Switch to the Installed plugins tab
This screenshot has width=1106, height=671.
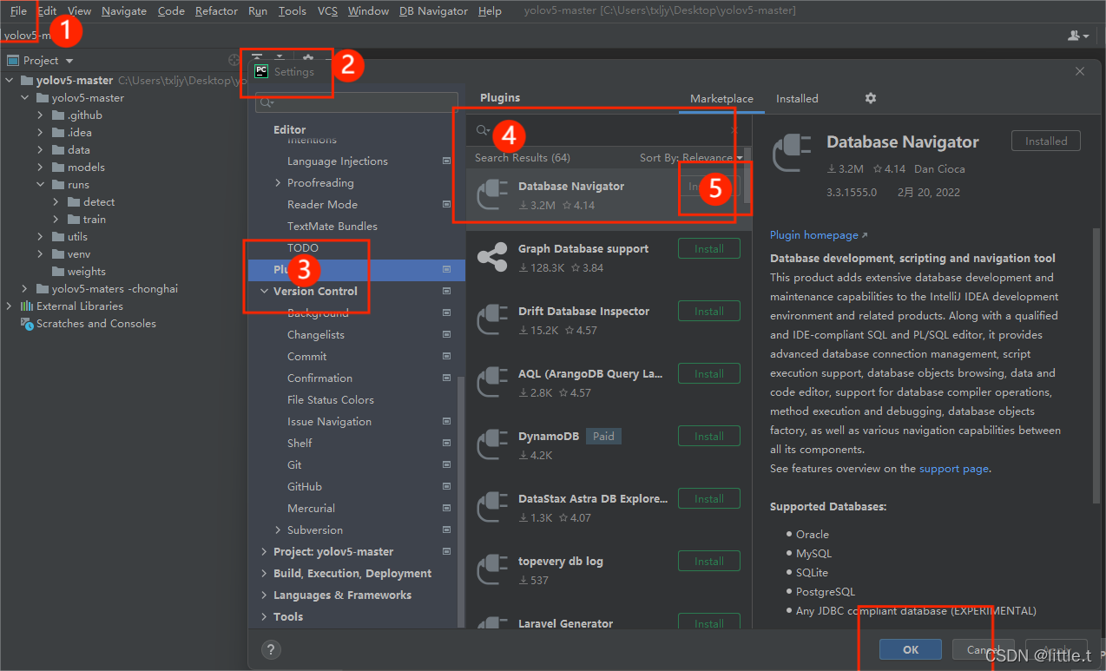click(x=797, y=99)
